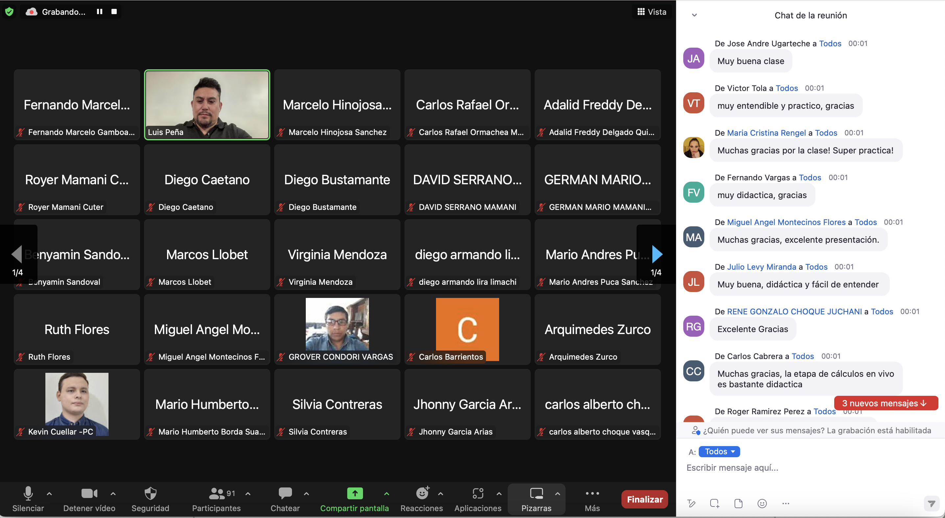This screenshot has width=945, height=518.
Task: Click the emoji icon in chat toolbar
Action: (x=762, y=504)
